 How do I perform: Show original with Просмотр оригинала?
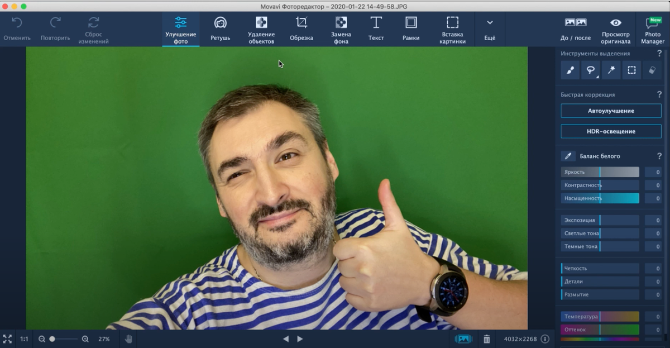coord(616,30)
